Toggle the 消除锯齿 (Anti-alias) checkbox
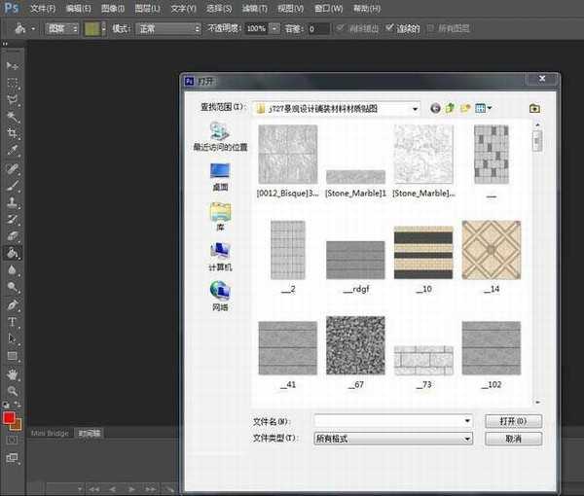 coord(340,29)
